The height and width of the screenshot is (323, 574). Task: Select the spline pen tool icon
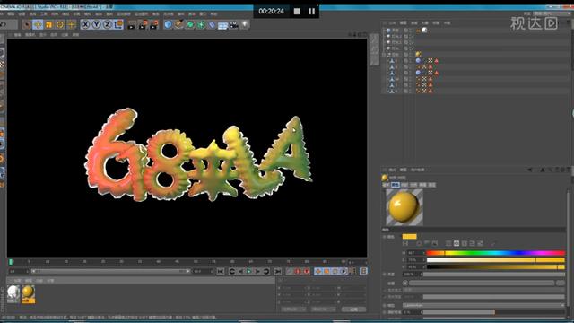coord(179,24)
